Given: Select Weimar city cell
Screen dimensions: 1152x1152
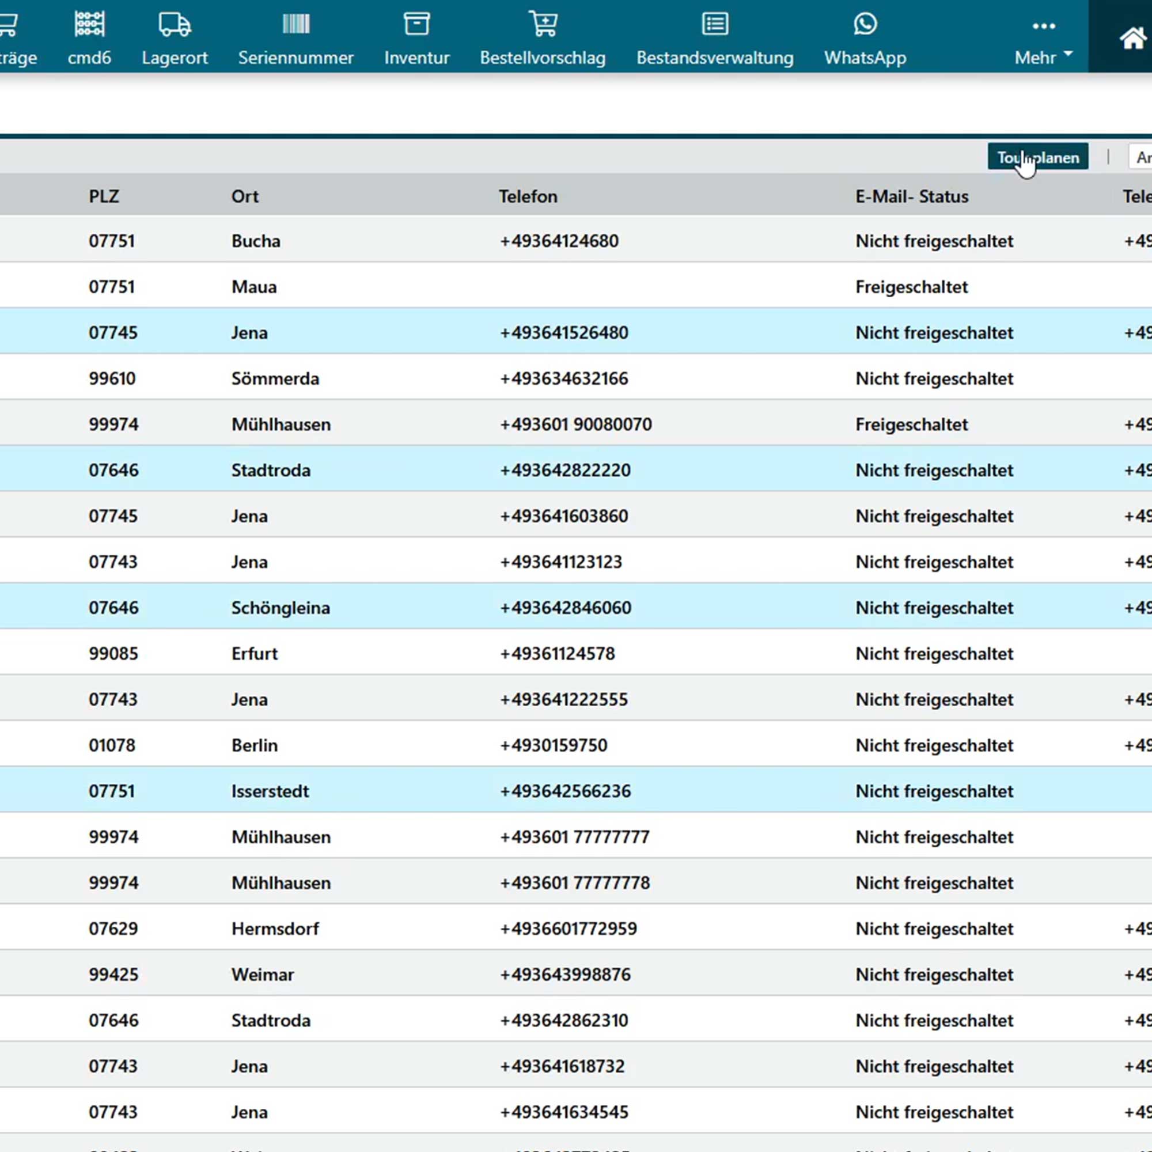Looking at the screenshot, I should [x=262, y=975].
